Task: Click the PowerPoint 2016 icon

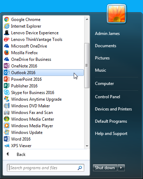Action: (7, 79)
